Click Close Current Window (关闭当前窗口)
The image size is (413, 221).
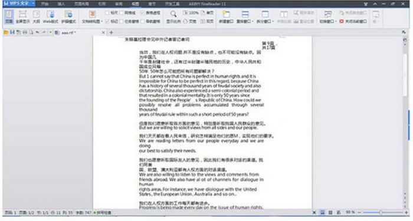coord(353,21)
